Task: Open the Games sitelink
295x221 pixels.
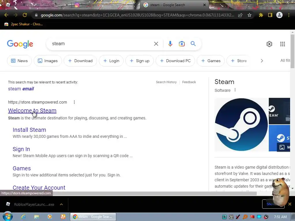Action: pos(22,168)
